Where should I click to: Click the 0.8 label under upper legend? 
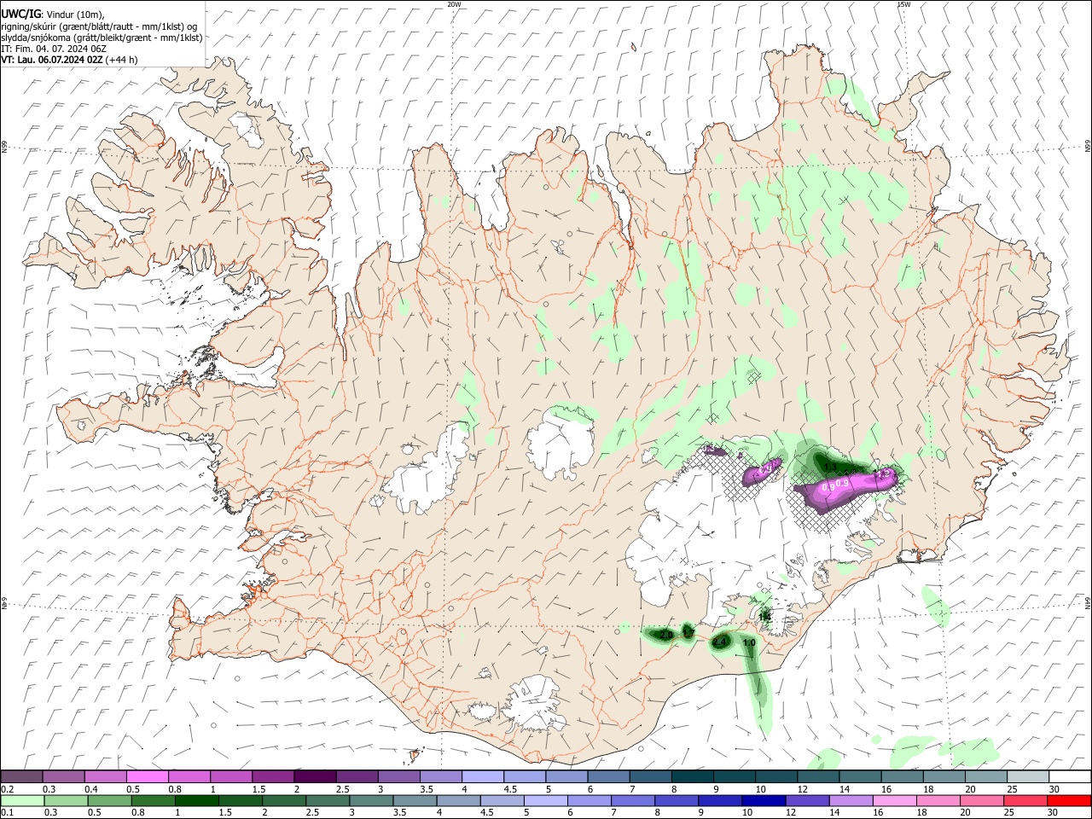point(174,789)
